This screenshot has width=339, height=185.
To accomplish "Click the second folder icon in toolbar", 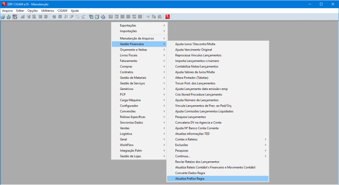I will click(8, 17).
